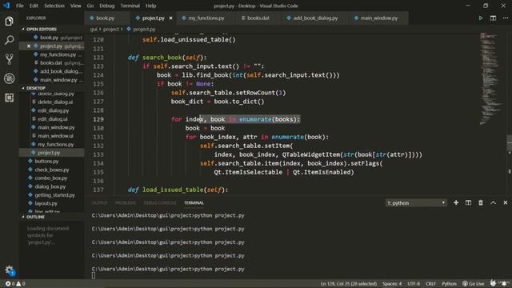Click the 'gui' breadcrumb segment
The width and height of the screenshot is (512, 288).
(94, 29)
